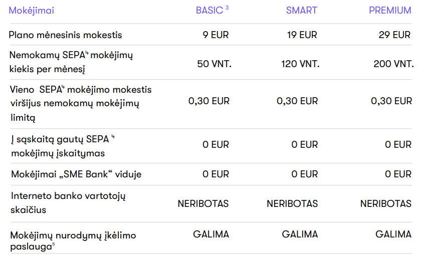Click the 29 EUR PREMIUM monthly fee
The height and width of the screenshot is (258, 423).
(x=394, y=35)
